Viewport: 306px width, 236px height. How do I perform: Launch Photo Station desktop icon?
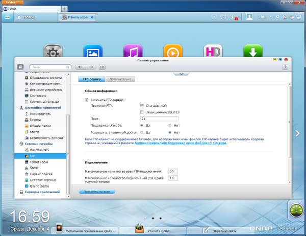[x=93, y=51]
